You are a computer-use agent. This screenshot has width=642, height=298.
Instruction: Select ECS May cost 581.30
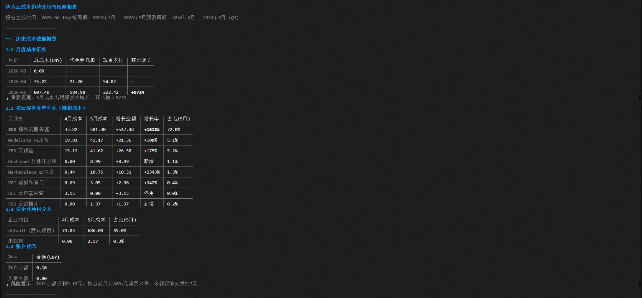[x=98, y=129]
